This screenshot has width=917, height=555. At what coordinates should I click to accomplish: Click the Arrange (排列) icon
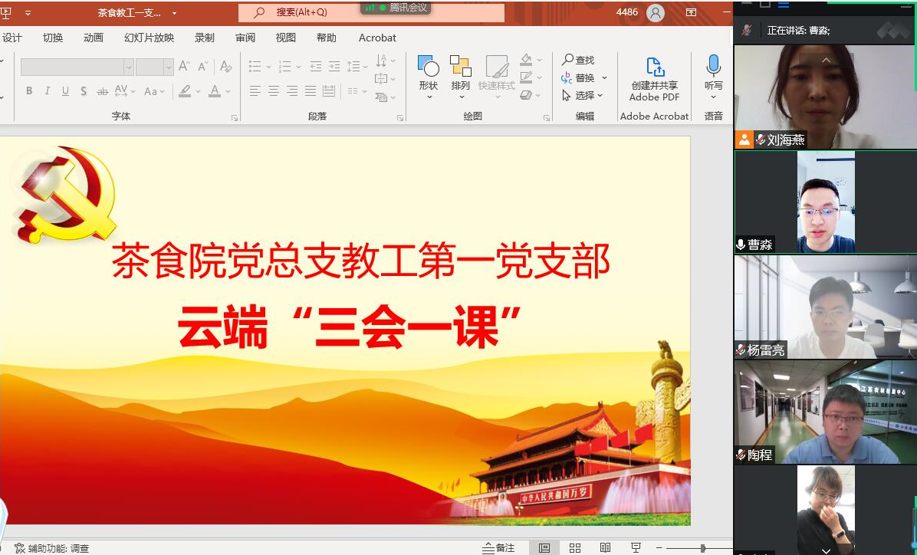pyautogui.click(x=460, y=67)
